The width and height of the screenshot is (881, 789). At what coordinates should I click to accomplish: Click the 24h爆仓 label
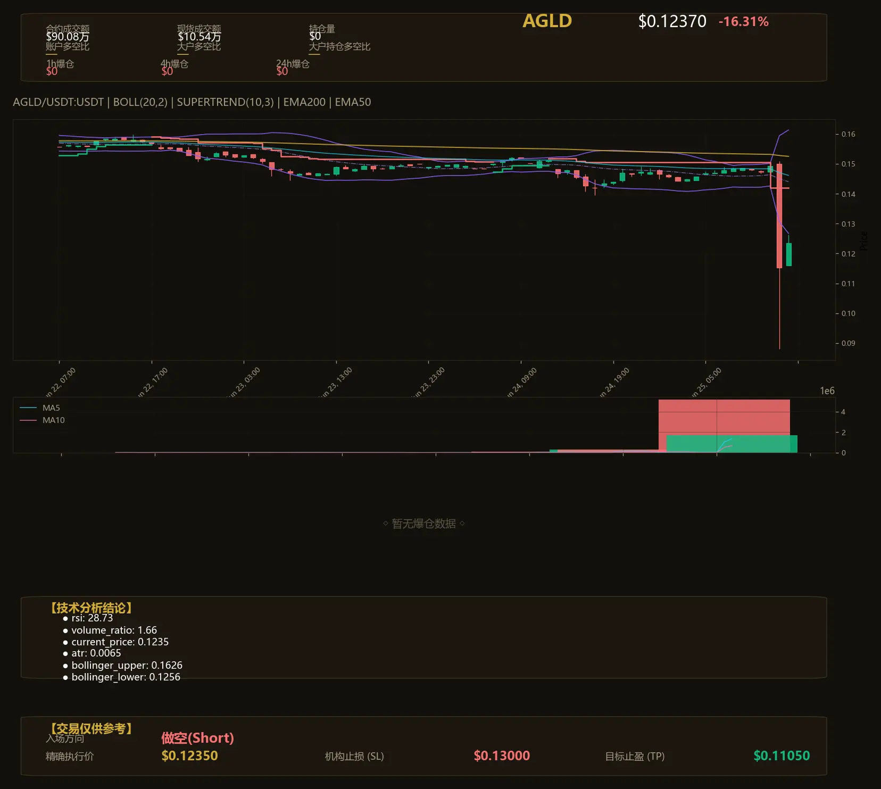(293, 64)
